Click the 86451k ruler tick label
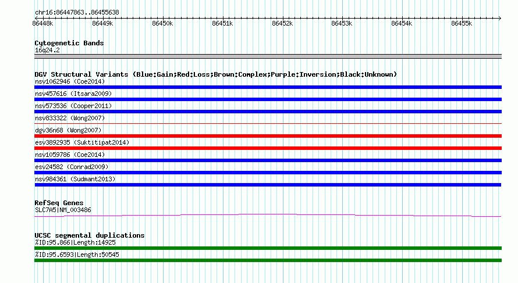Viewport: 518px width, 283px height. coord(222,23)
